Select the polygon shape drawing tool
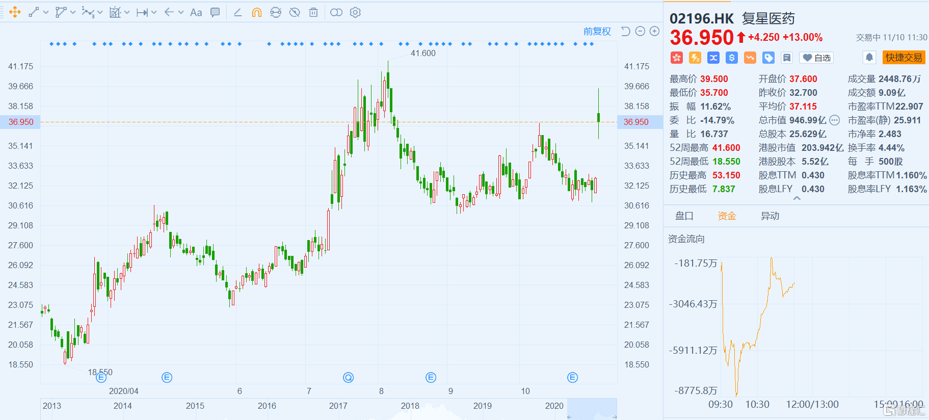The width and height of the screenshot is (929, 420). coord(61,12)
